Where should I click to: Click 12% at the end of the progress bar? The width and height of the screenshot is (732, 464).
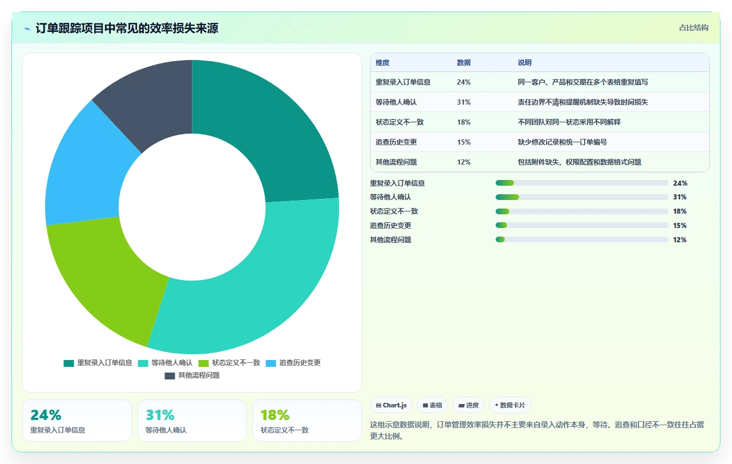[680, 240]
